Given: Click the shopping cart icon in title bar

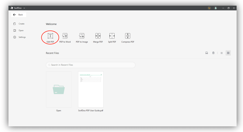Looking at the screenshot, I should point(209,8).
